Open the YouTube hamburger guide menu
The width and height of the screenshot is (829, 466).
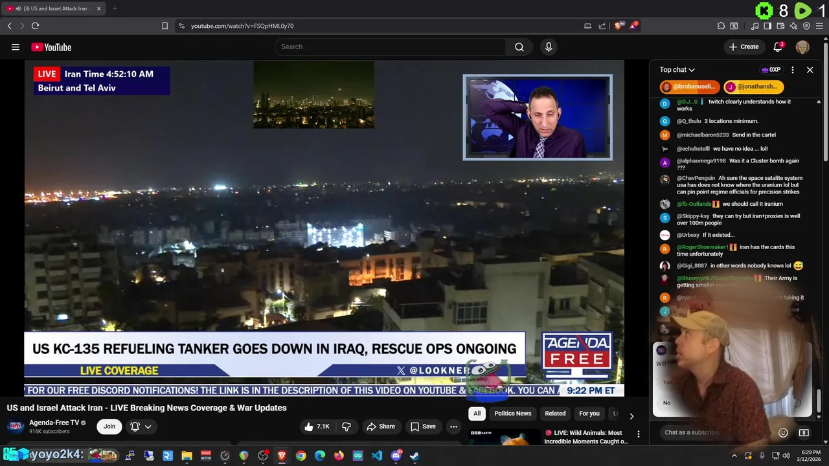(x=16, y=47)
